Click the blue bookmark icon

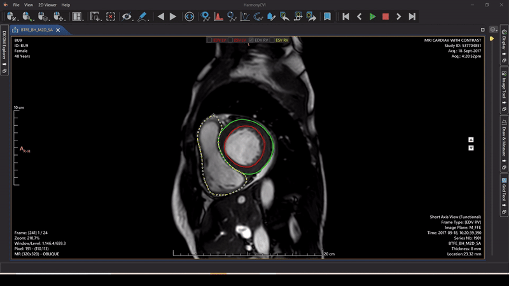[327, 17]
